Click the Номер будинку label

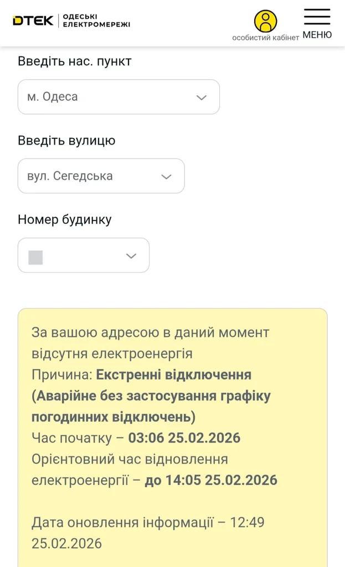(x=65, y=220)
